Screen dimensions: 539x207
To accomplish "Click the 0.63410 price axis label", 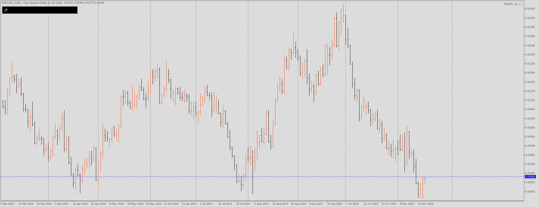I will pyautogui.click(x=530, y=18).
